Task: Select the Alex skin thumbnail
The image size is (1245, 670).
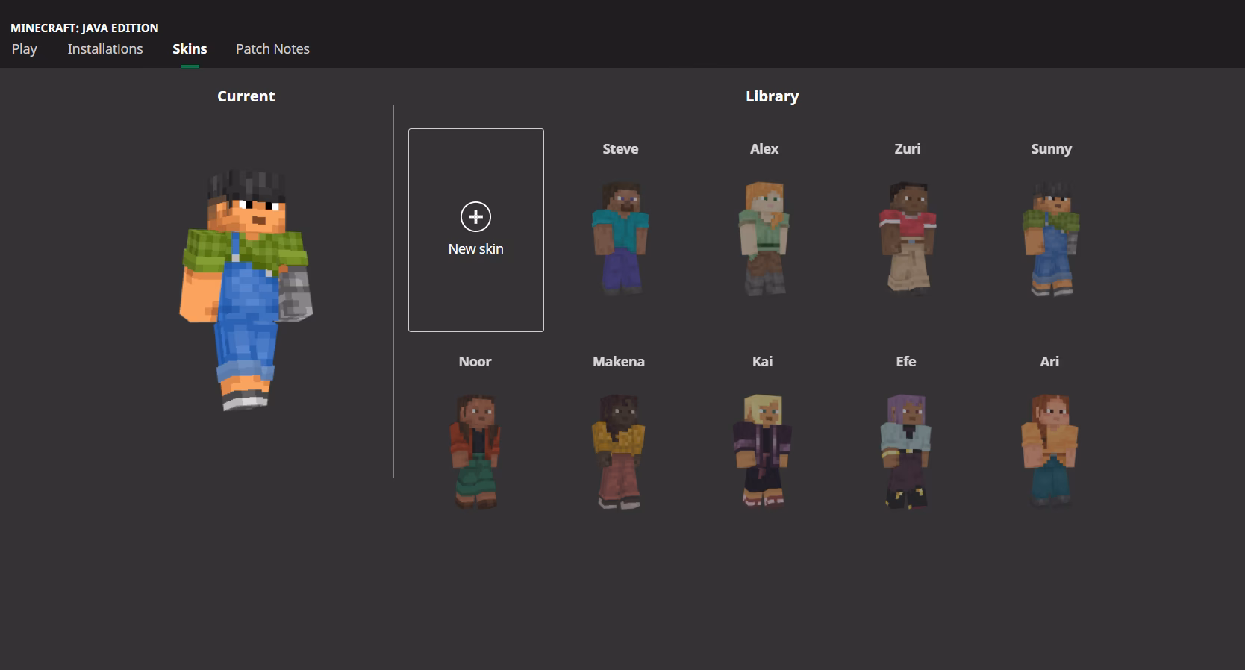Action: tap(764, 238)
